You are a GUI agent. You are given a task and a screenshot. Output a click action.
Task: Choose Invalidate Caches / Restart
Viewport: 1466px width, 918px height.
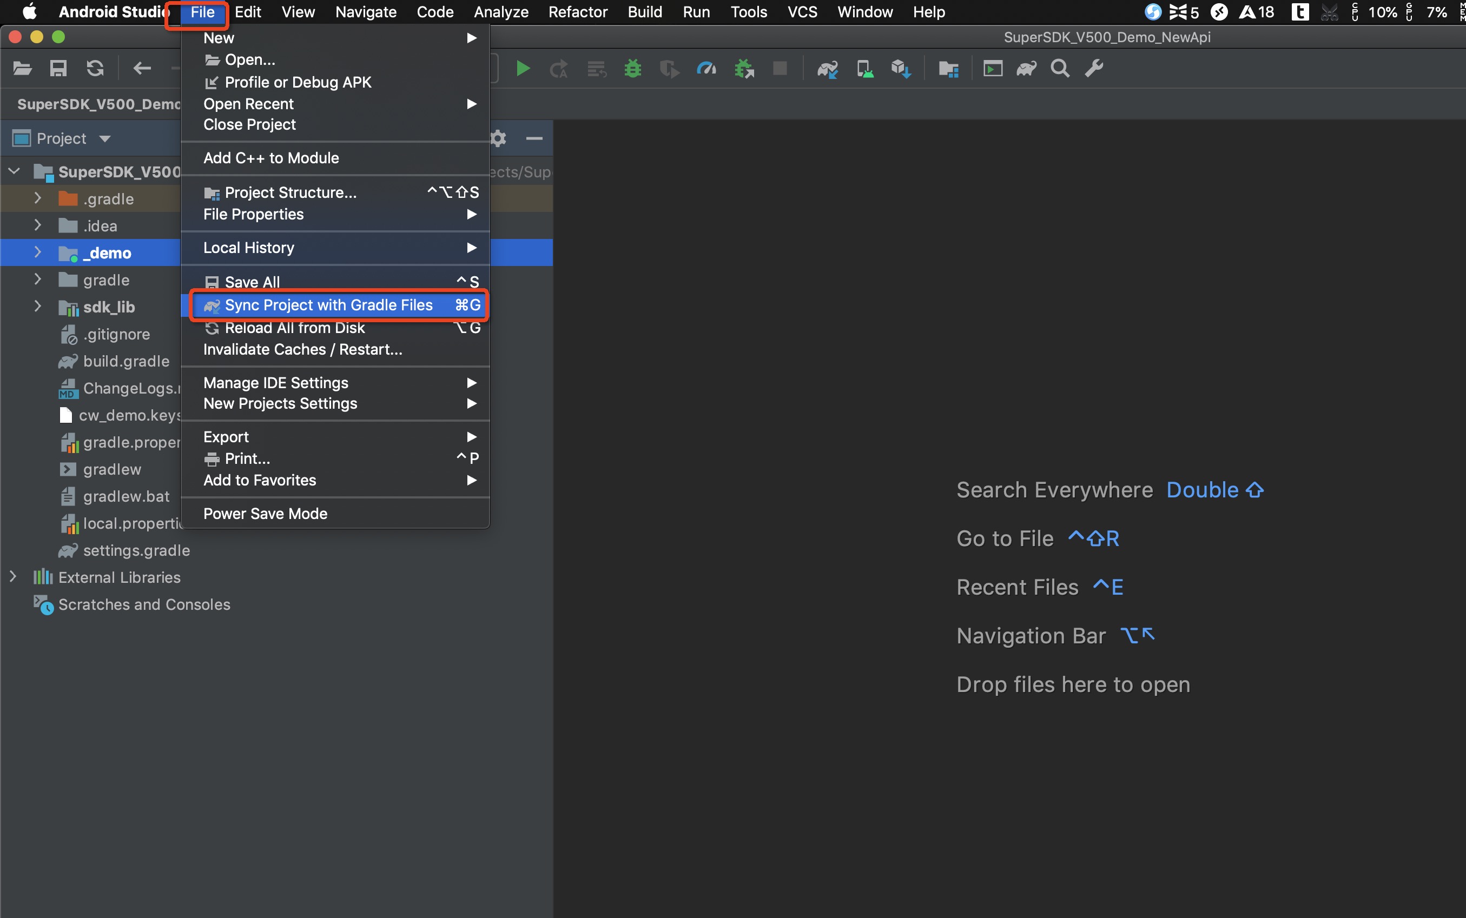(335, 350)
